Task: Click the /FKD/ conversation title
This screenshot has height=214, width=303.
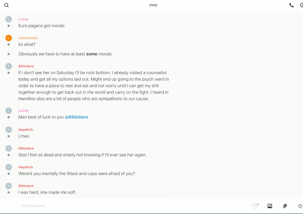Action: [x=153, y=5]
